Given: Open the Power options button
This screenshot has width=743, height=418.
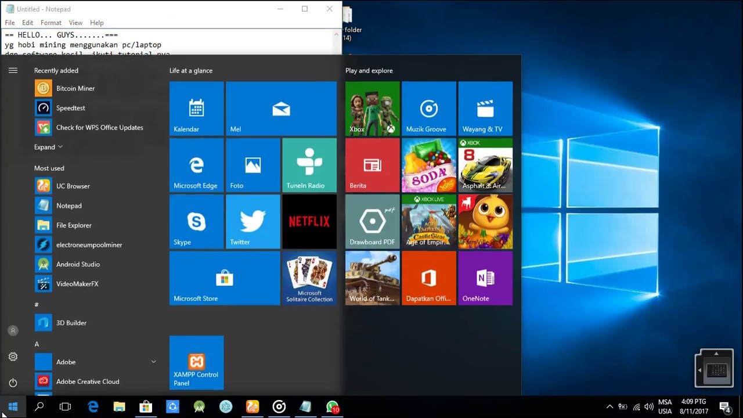Looking at the screenshot, I should (x=13, y=383).
